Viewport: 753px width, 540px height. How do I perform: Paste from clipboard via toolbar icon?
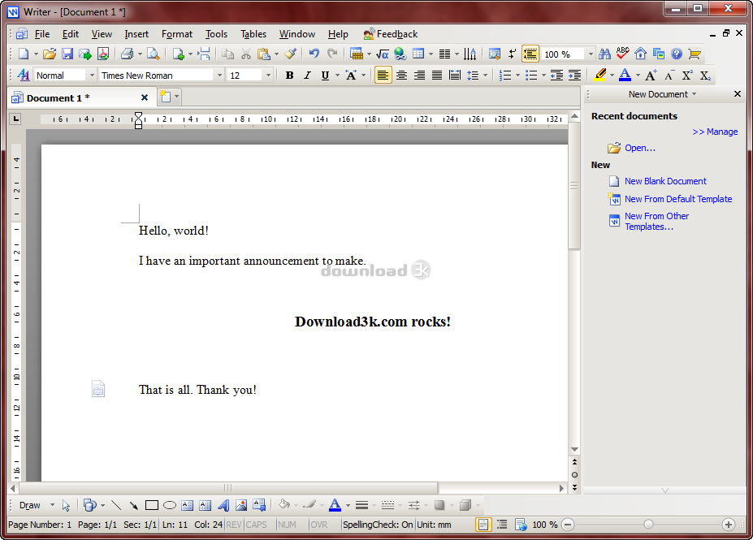[264, 54]
